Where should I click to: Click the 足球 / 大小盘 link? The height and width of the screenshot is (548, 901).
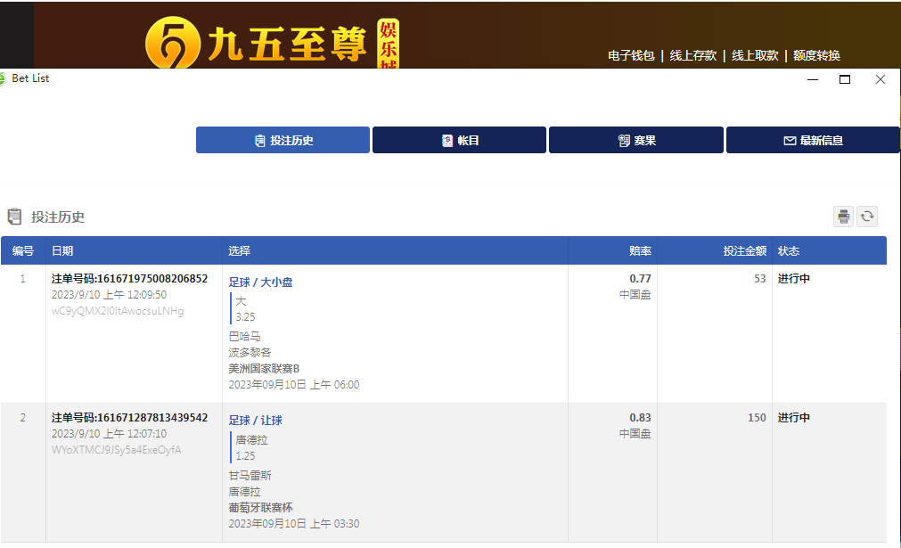[261, 282]
